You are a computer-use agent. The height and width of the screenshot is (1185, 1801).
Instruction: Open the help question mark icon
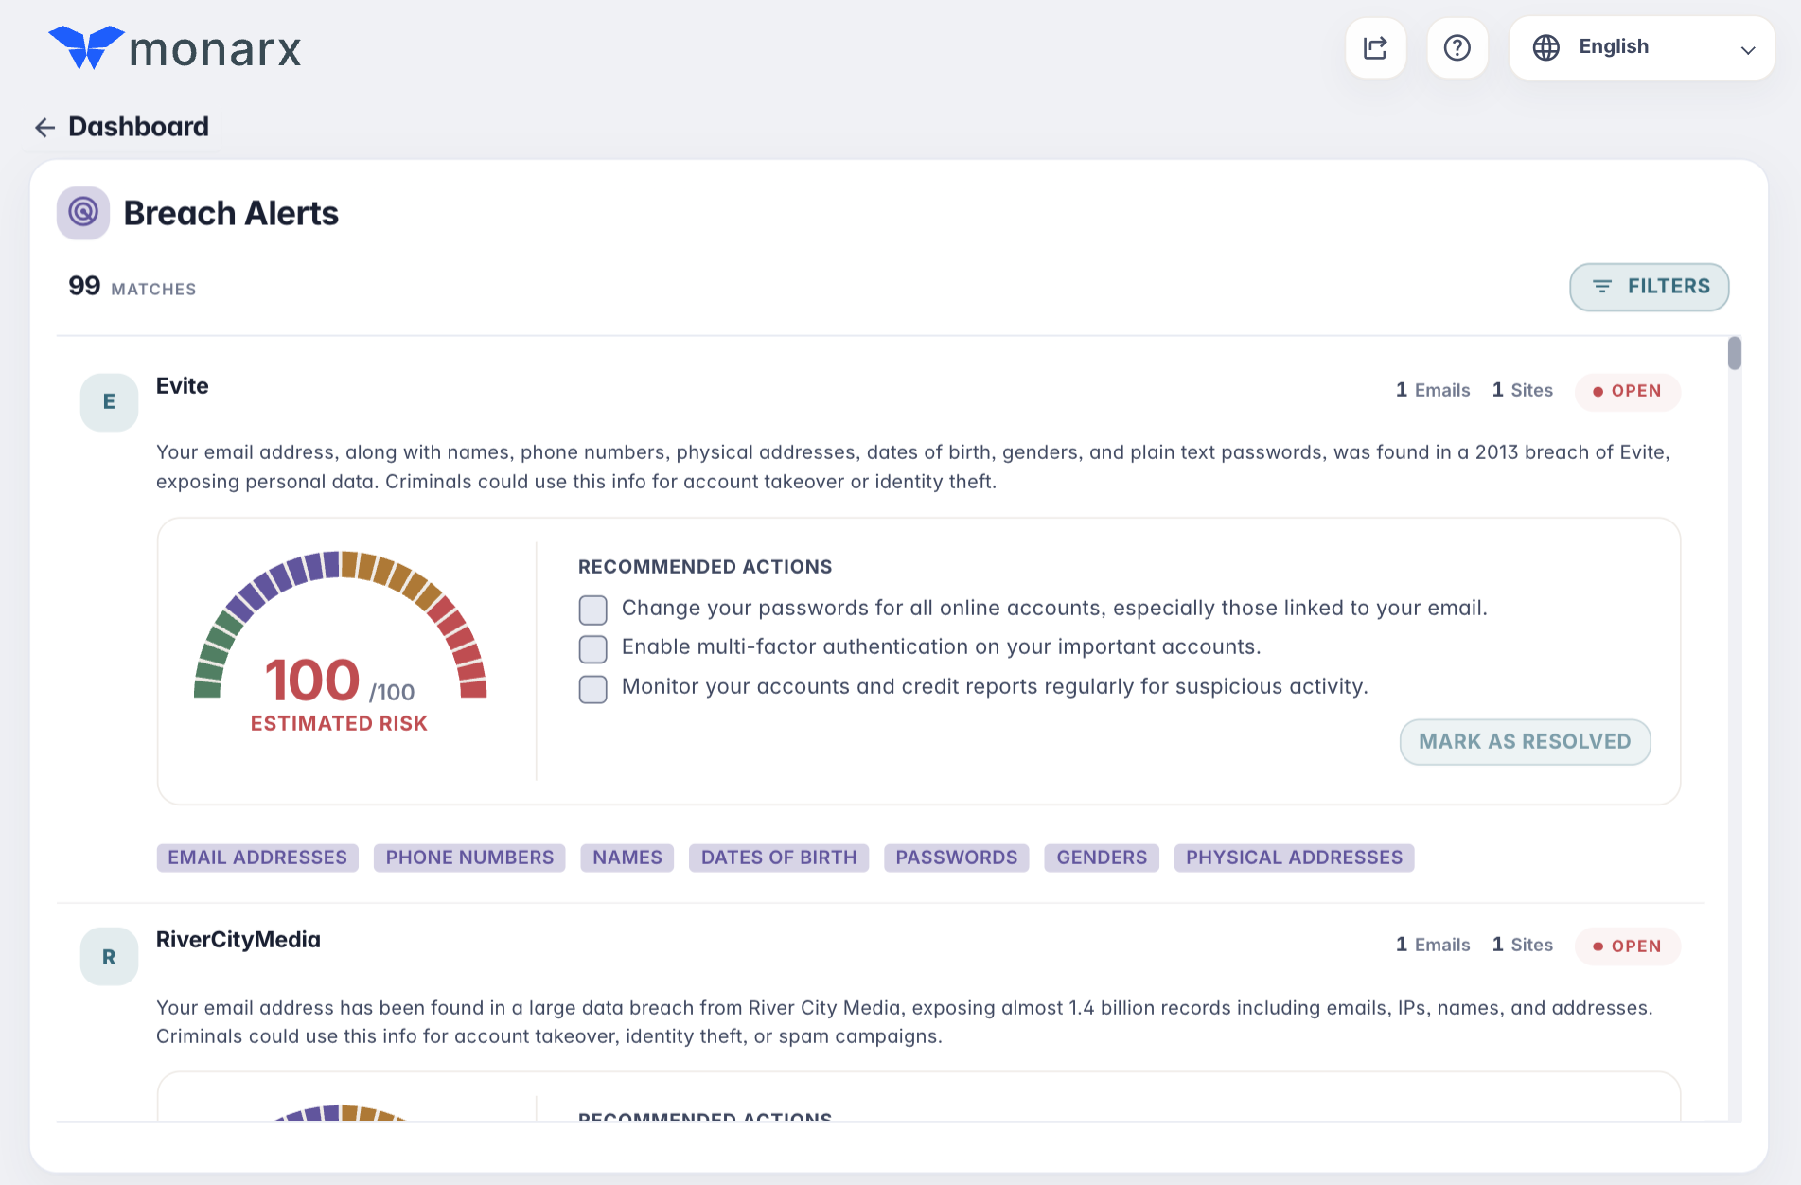(x=1457, y=47)
